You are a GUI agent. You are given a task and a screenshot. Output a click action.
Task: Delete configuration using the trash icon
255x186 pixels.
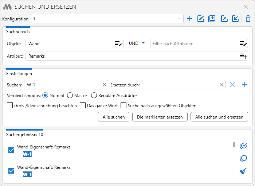coord(248,19)
